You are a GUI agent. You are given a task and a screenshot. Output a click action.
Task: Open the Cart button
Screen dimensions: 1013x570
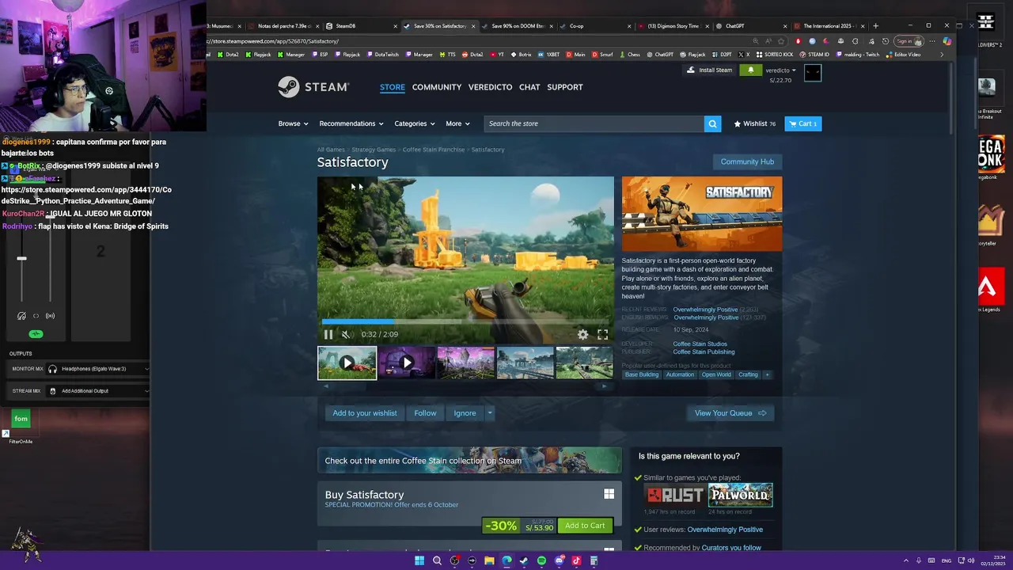click(x=802, y=123)
